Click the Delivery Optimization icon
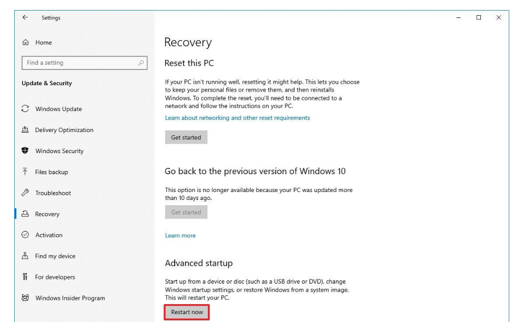514x322 pixels. pyautogui.click(x=25, y=130)
